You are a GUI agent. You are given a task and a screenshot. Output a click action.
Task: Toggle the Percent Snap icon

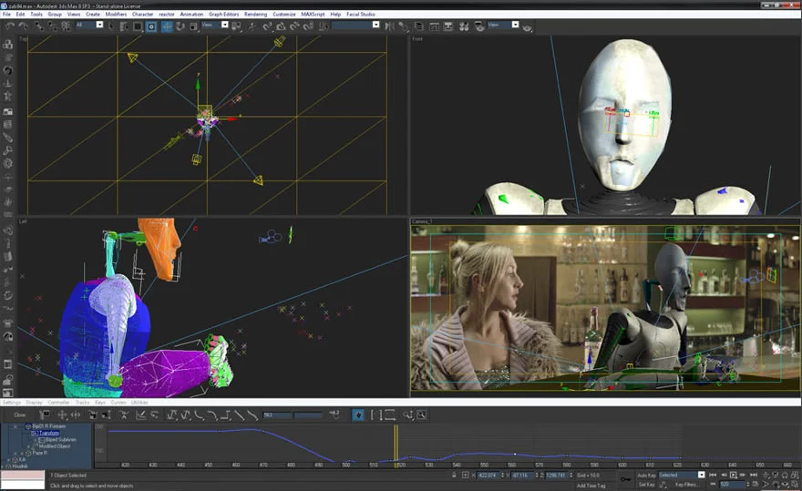click(x=294, y=26)
